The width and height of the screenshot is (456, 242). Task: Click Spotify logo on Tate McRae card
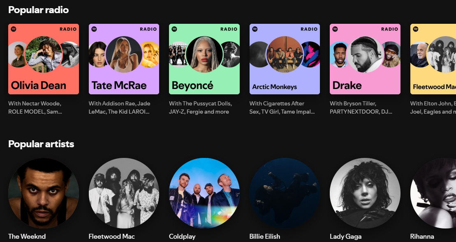point(94,29)
